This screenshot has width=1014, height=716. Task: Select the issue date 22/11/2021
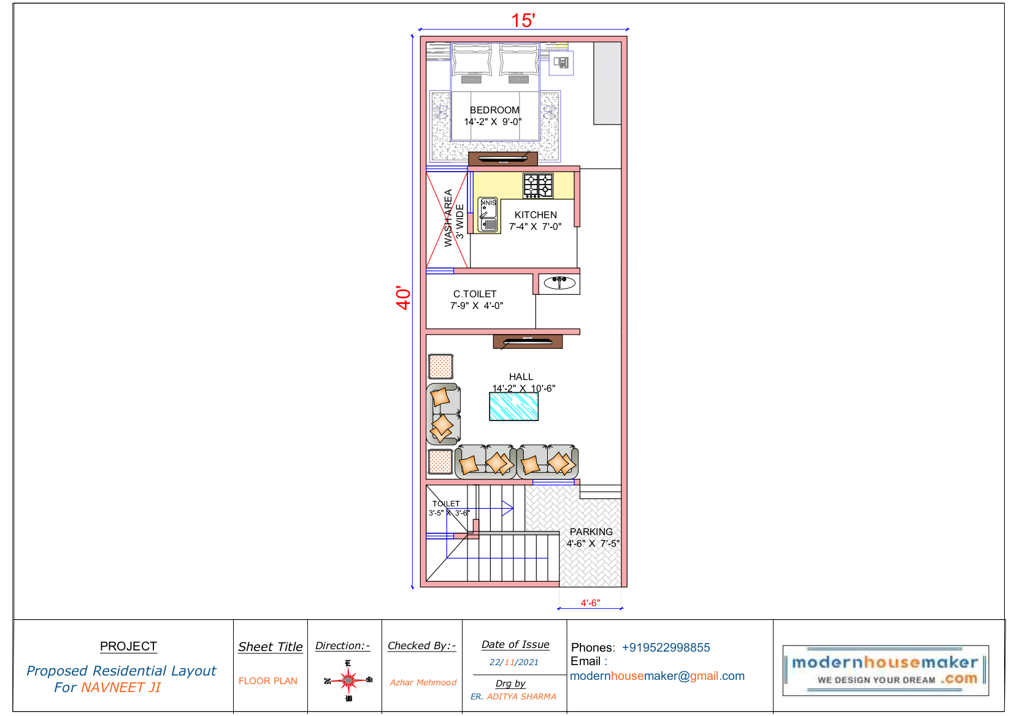pos(514,662)
